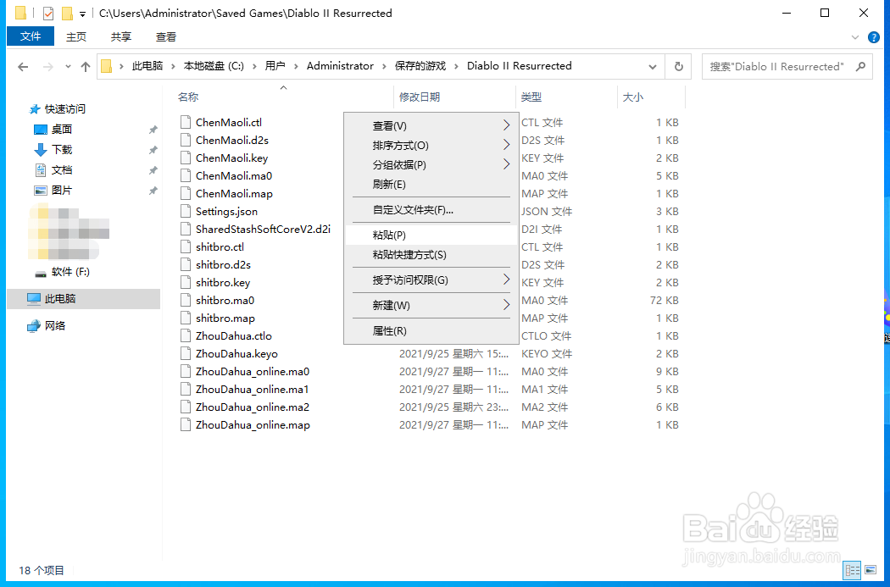Select the file ChenMaoli.d2s
Screen dimensions: 890x587
point(232,140)
